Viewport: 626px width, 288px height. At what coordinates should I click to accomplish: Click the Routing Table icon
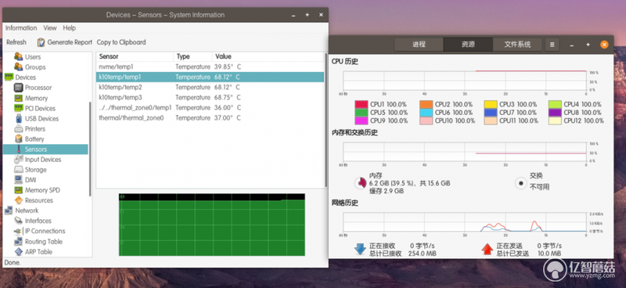(x=18, y=241)
